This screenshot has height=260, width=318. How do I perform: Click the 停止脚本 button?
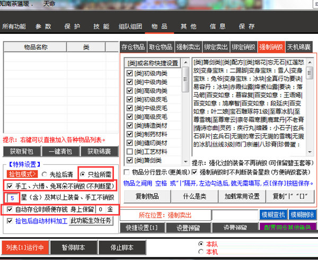[122, 247]
